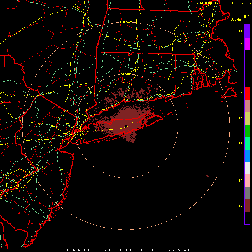
Task: Click the GC gray legend swatch
Action: pos(247,193)
